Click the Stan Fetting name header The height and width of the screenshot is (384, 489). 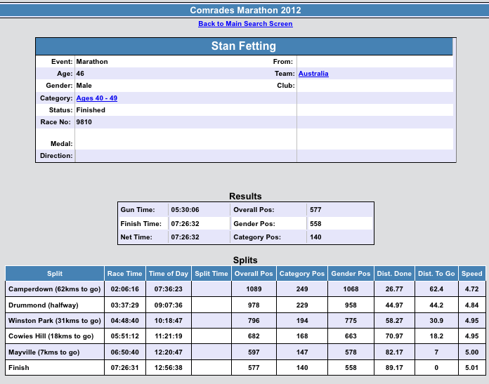(244, 46)
